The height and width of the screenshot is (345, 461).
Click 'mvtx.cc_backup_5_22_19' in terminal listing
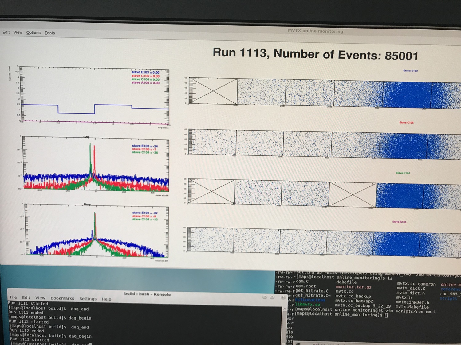pos(363,306)
